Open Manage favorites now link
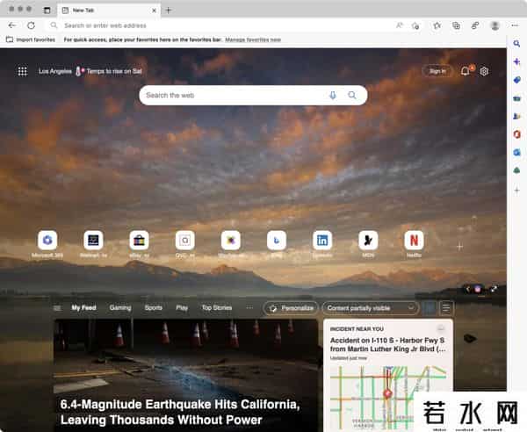This screenshot has height=432, width=527. click(253, 40)
